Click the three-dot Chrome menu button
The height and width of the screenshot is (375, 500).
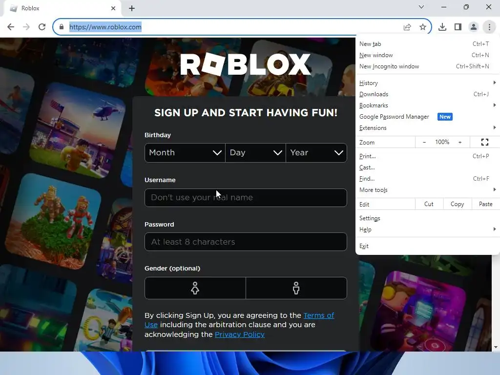point(489,27)
